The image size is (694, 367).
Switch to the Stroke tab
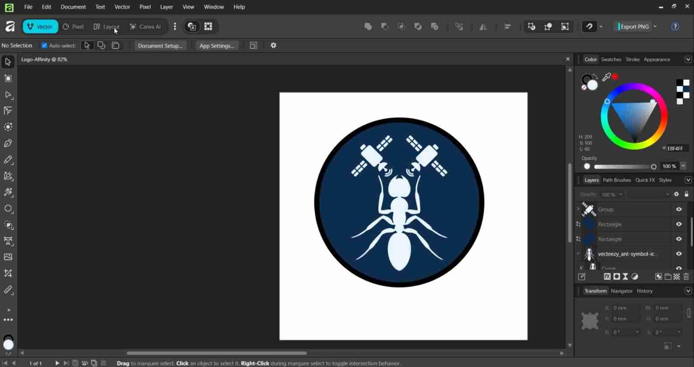click(x=632, y=60)
